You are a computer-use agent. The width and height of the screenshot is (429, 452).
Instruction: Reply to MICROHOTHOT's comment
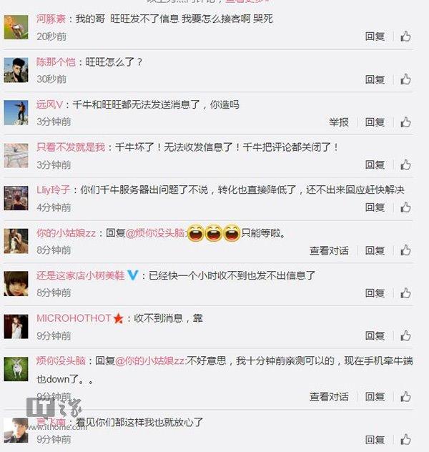coord(375,336)
